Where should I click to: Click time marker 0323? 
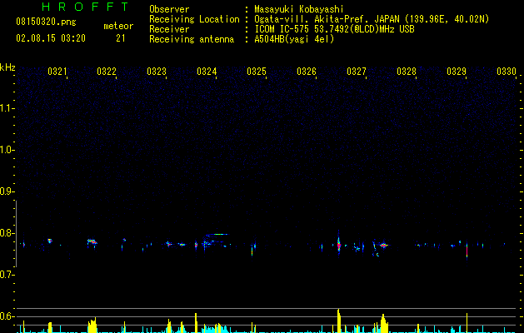click(x=157, y=72)
